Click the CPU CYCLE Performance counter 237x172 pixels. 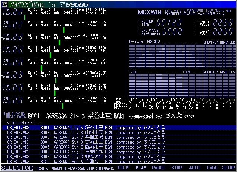click(x=172, y=32)
